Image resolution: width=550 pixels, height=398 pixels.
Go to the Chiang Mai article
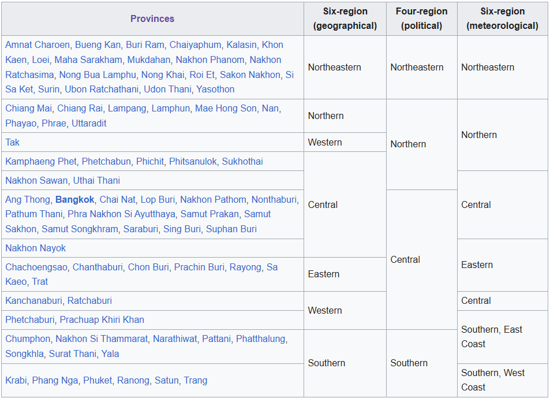[x=28, y=108]
